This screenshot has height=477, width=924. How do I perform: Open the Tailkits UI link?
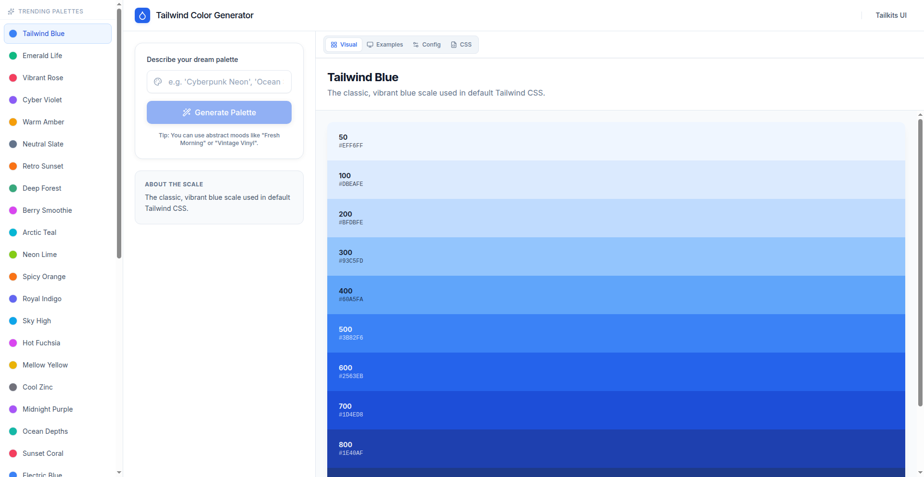891,15
